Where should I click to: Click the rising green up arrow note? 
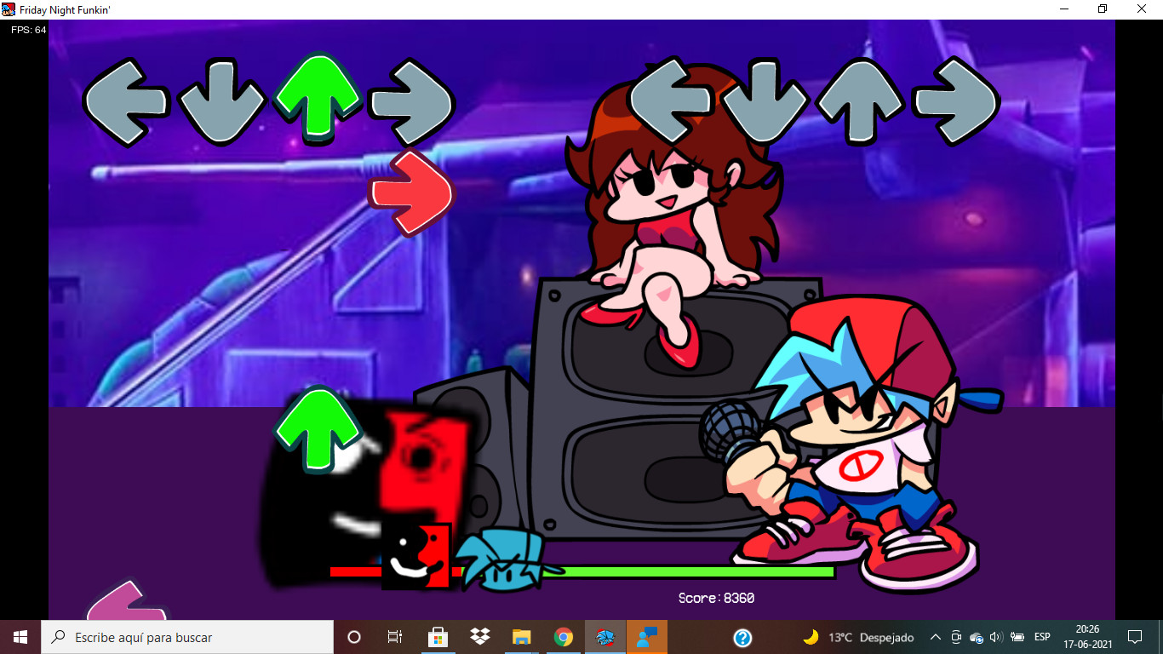318,429
